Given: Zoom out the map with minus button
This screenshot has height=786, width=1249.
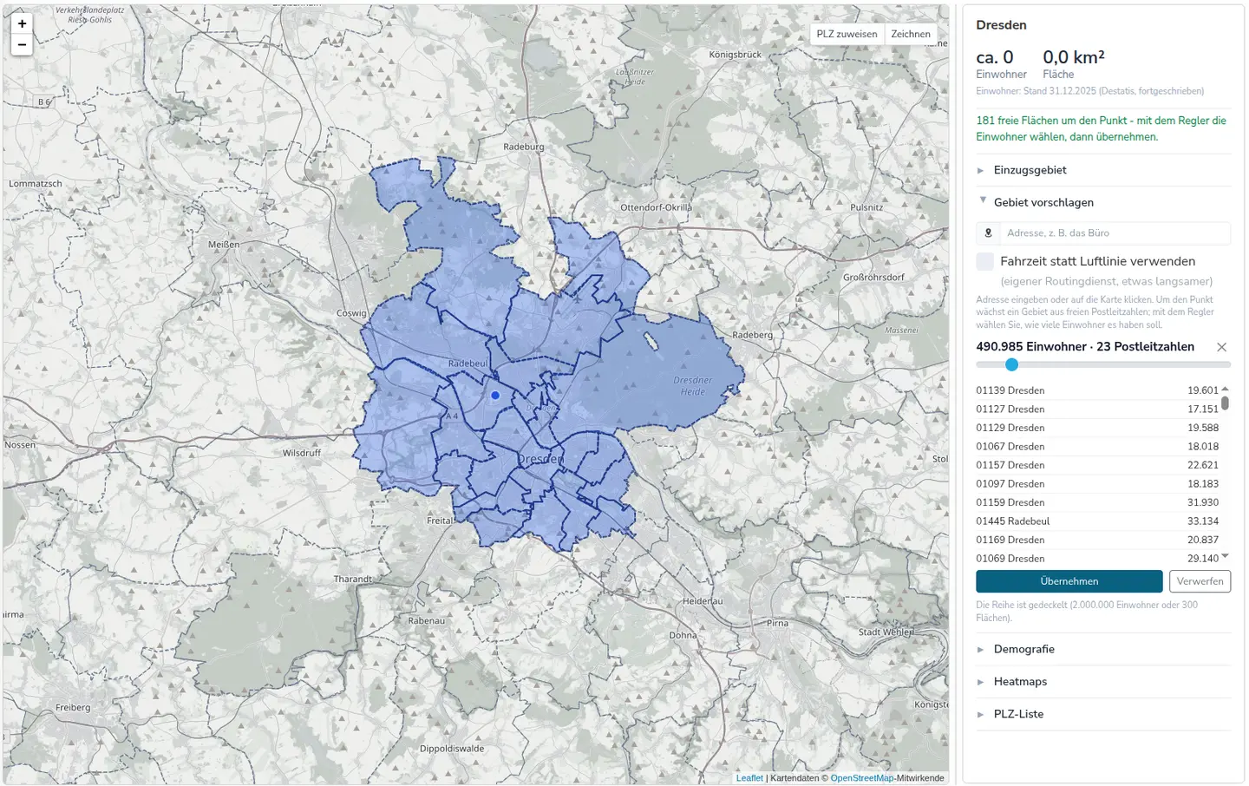Looking at the screenshot, I should 22,45.
